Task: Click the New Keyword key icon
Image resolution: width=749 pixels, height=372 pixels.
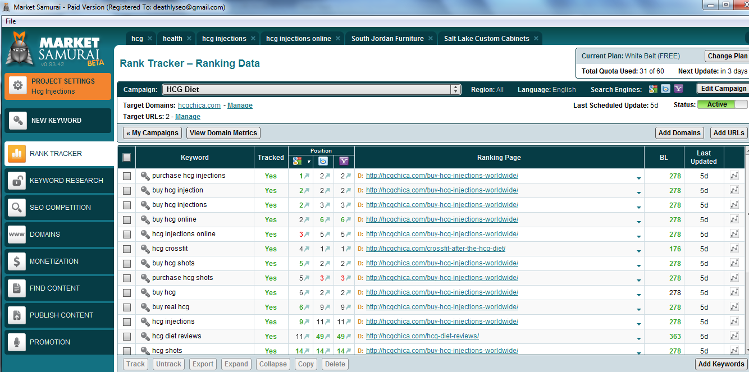Action: click(17, 120)
